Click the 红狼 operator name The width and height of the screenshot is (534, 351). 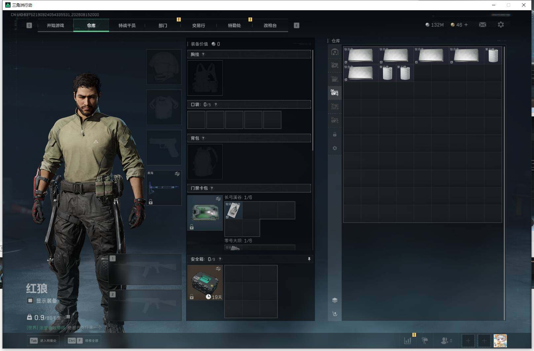(x=37, y=288)
